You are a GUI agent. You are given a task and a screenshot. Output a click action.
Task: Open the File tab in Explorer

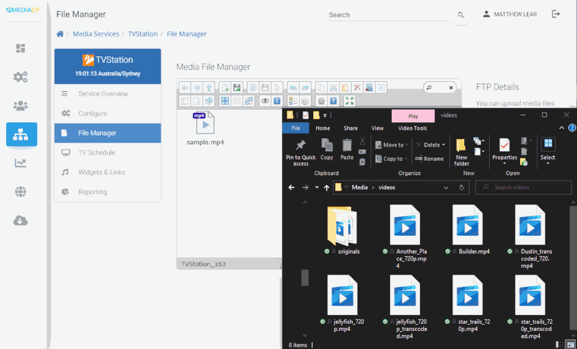(x=295, y=128)
